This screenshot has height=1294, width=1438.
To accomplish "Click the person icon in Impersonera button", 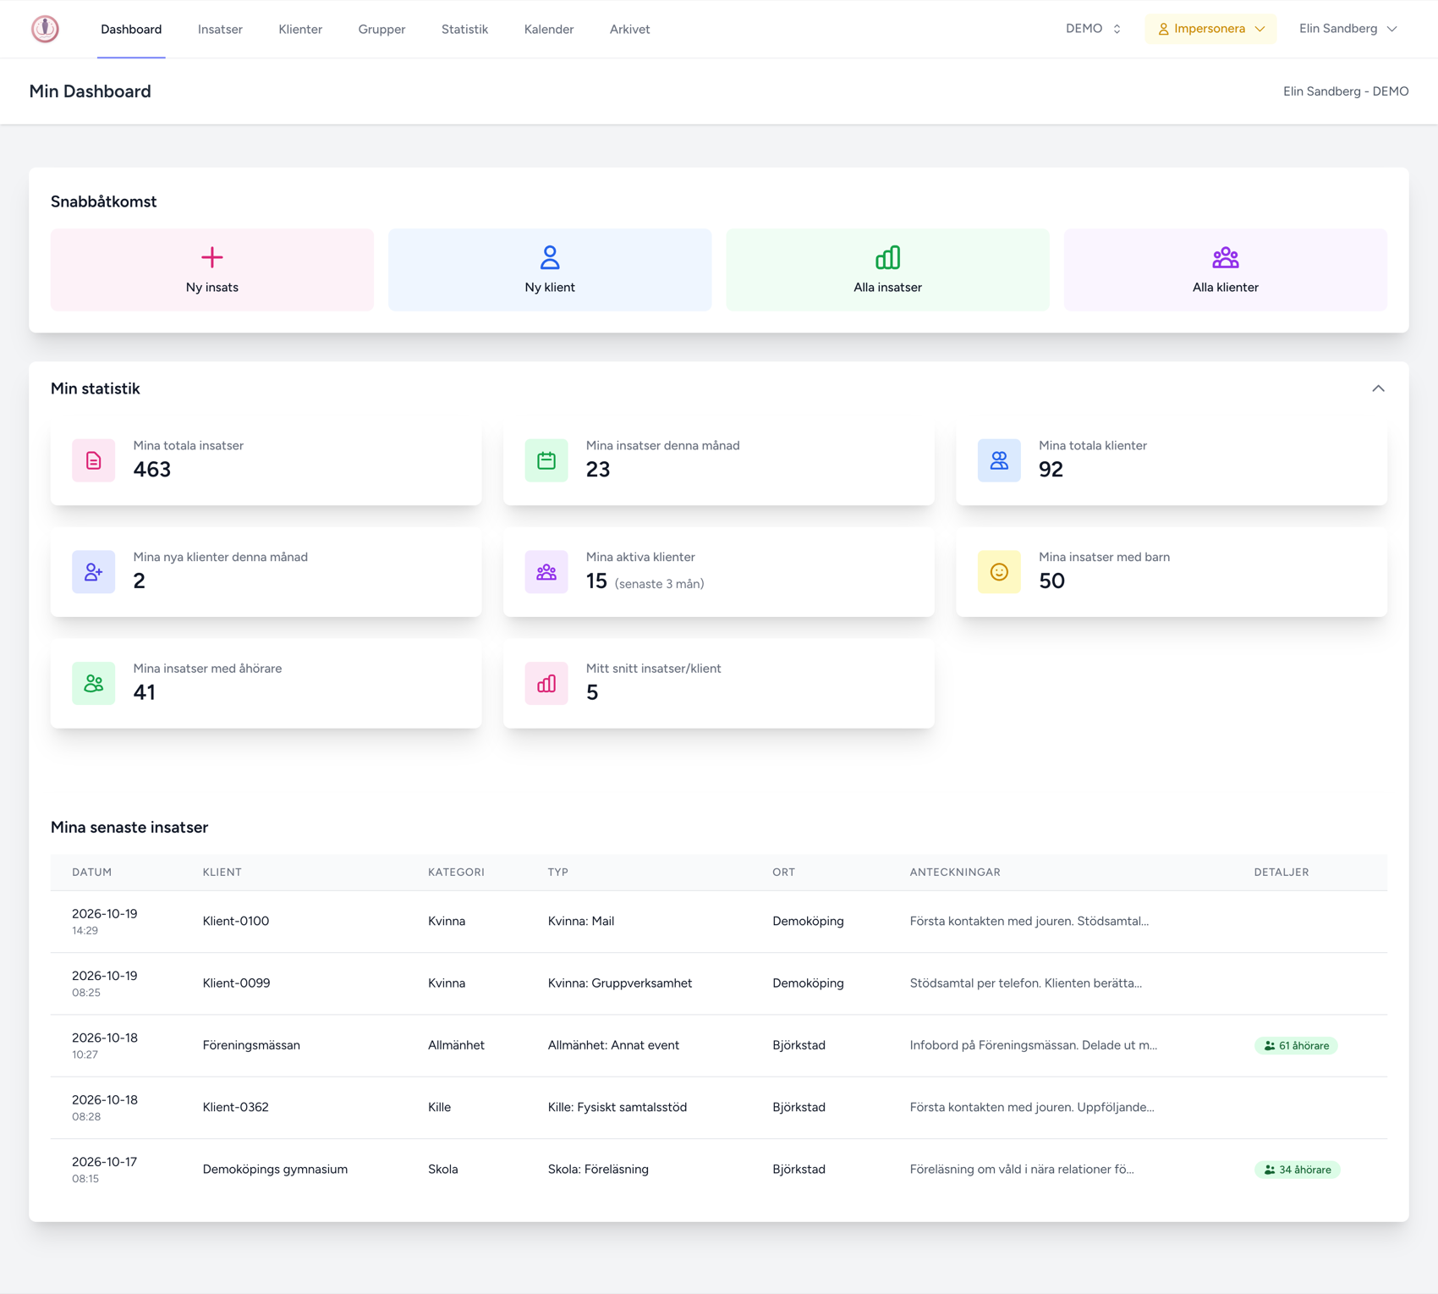I will tap(1164, 29).
